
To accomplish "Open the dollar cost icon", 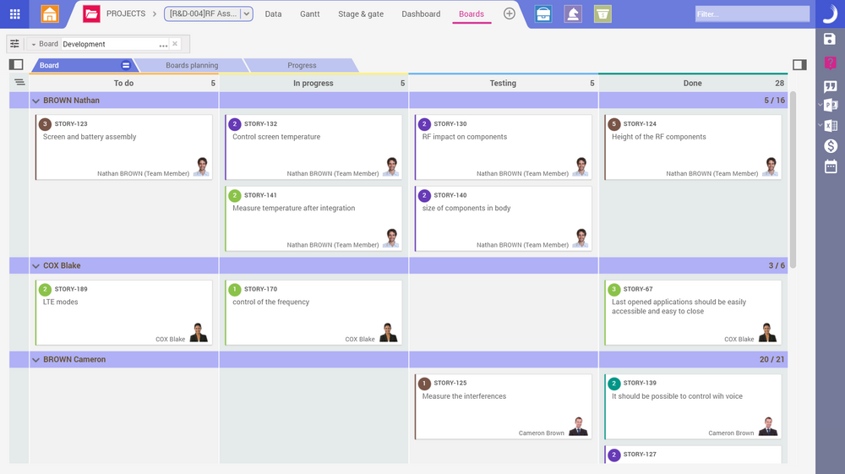I will coord(830,145).
